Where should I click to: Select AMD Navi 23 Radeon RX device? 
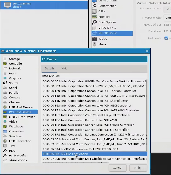(94, 139)
